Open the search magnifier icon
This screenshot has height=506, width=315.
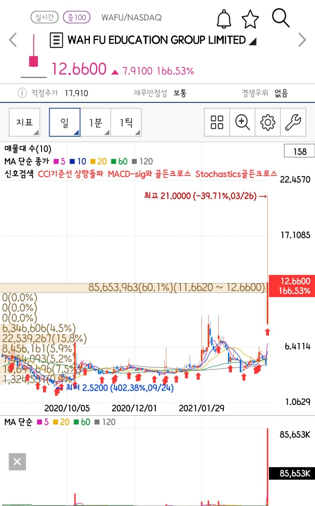coord(281,18)
